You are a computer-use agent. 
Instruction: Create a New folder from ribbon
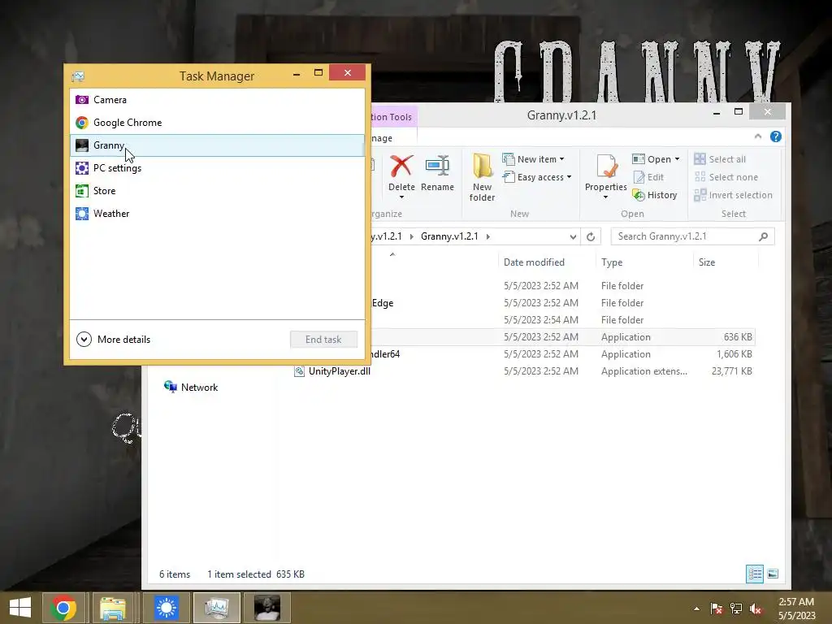coord(482,177)
